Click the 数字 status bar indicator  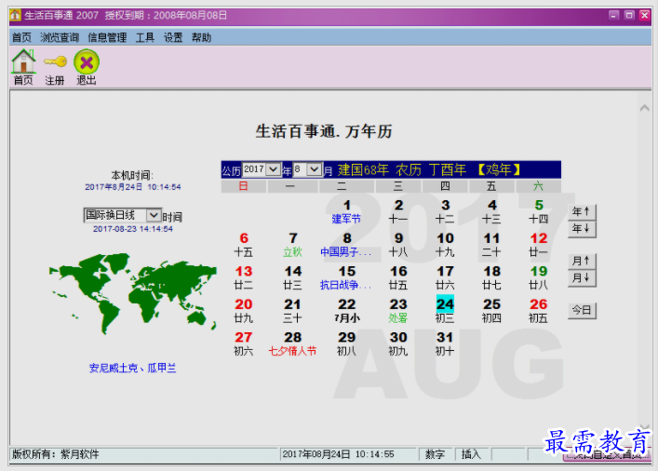[435, 454]
